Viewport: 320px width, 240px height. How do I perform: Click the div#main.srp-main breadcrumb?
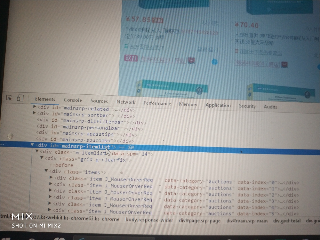(247, 221)
